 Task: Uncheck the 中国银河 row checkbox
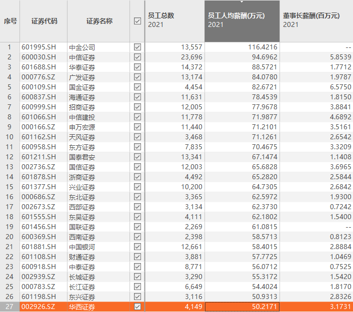137,247
